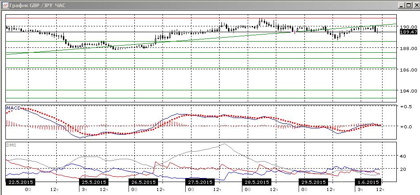Click the 40 level on DMI scale
The image size is (420, 195).
click(403, 156)
